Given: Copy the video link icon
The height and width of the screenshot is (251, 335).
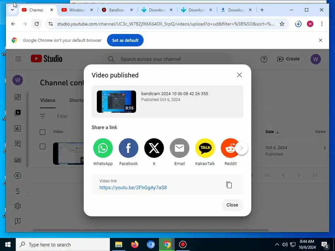Looking at the screenshot, I should (229, 185).
